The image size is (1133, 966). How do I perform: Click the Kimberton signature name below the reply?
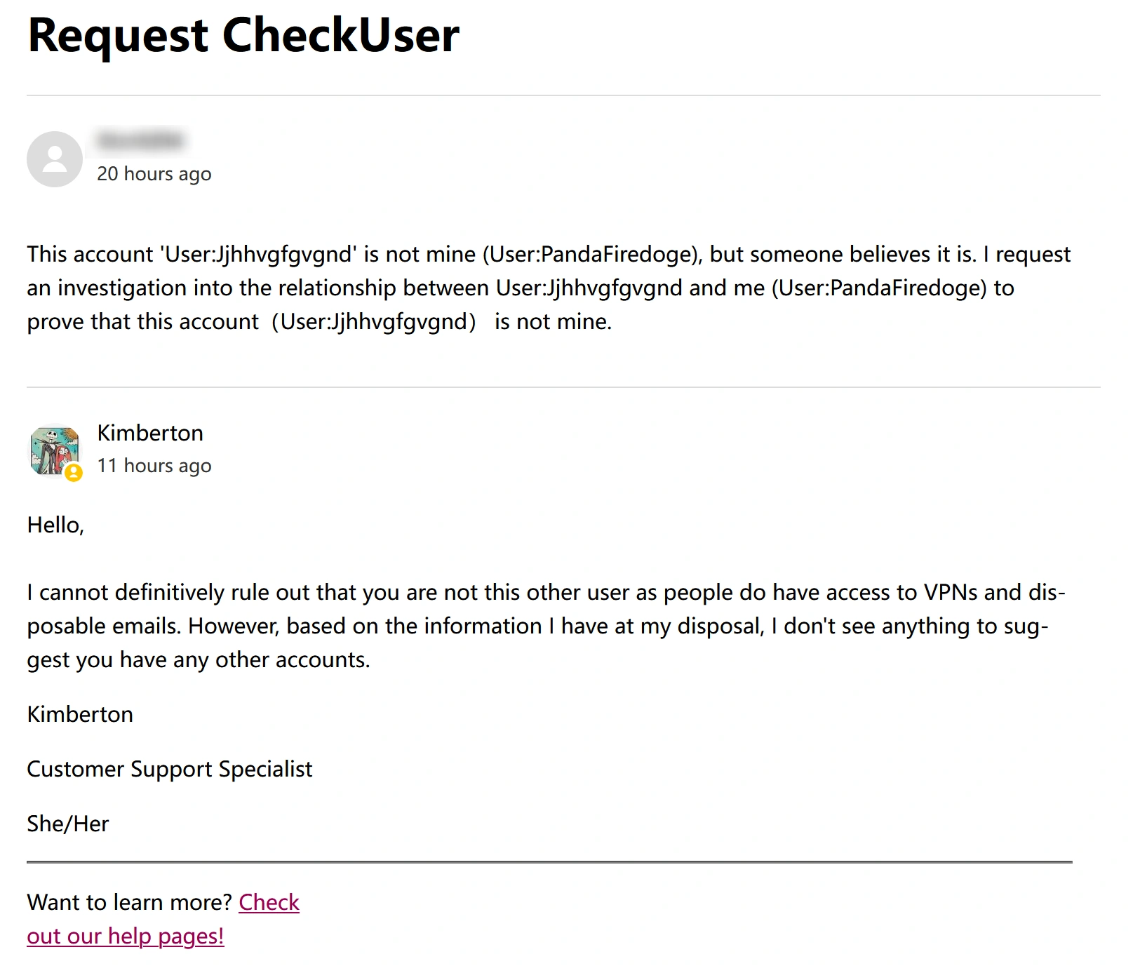tap(80, 714)
